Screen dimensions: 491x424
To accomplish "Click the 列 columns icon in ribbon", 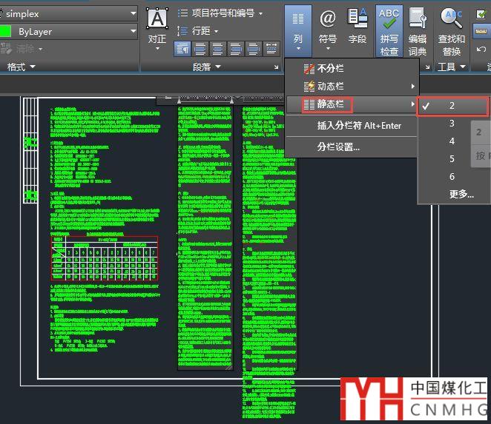I will point(297,26).
